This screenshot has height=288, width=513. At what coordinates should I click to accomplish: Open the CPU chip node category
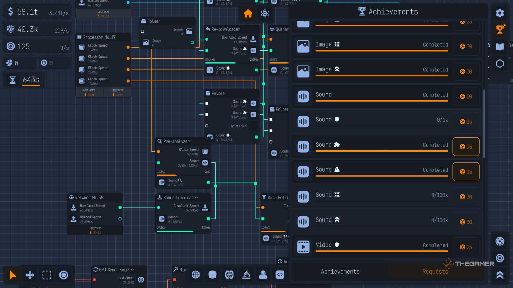[x=212, y=275]
